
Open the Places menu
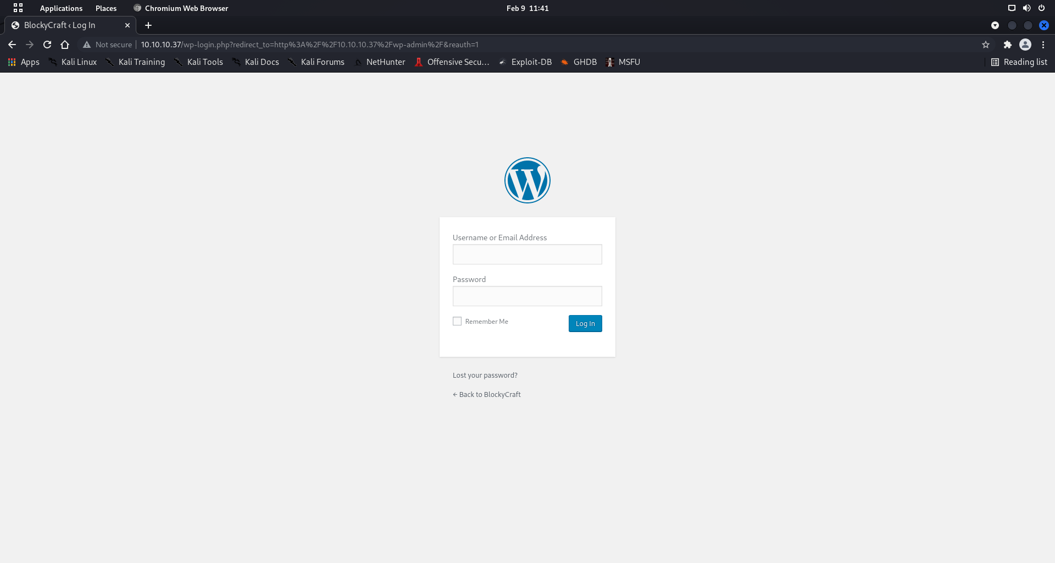[106, 8]
